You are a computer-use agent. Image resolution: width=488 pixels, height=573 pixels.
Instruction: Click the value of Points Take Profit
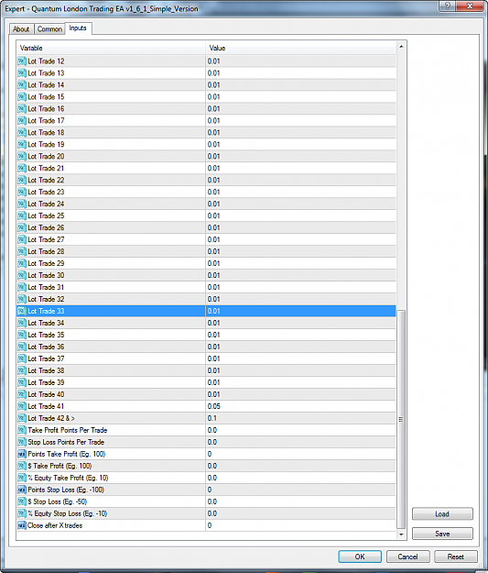pyautogui.click(x=210, y=454)
